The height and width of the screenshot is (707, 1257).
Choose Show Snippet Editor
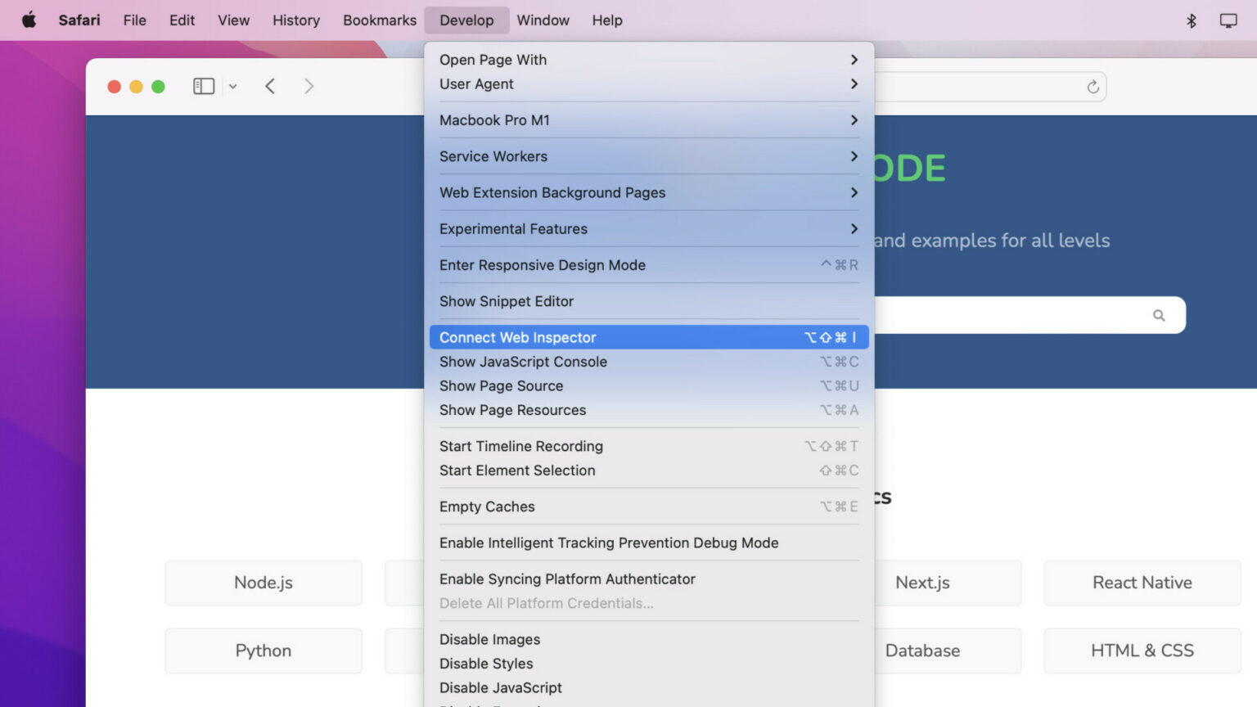coord(649,301)
